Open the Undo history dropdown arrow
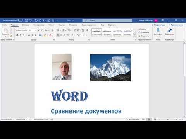186x139 pixels. pos(33,20)
